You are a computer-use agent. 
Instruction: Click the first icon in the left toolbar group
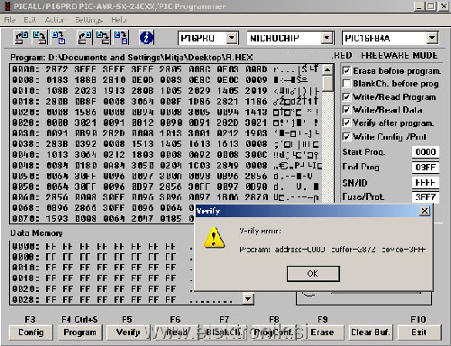(x=22, y=38)
